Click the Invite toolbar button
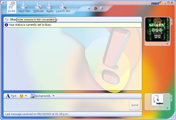Image resolution: width=176 pixels, height=120 pixels. coord(12,7)
